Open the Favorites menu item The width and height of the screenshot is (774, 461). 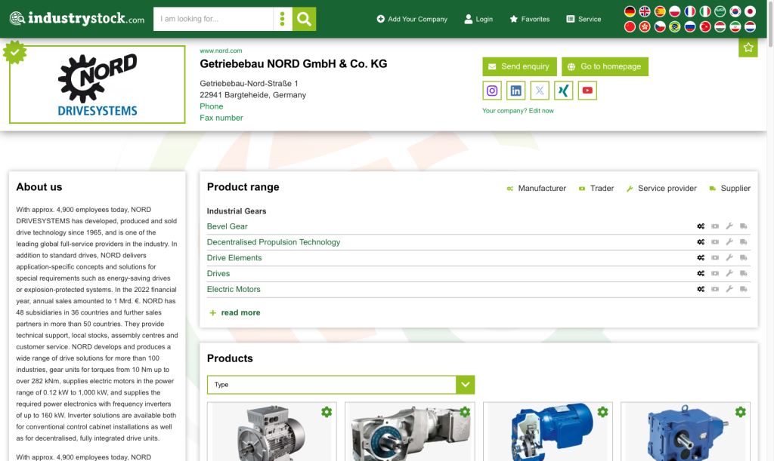(x=529, y=19)
